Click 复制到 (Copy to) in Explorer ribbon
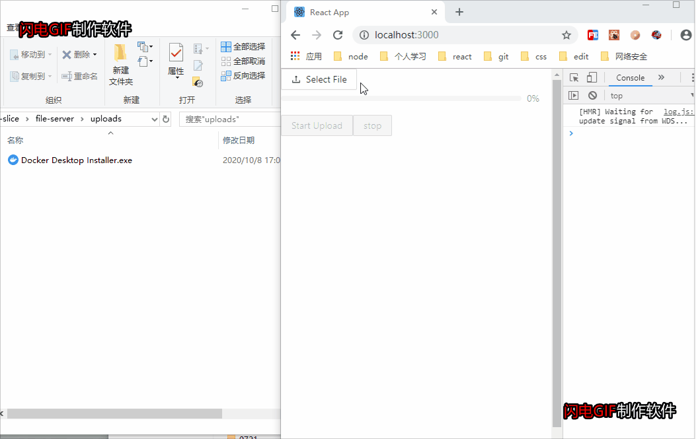The image size is (696, 439). click(30, 77)
